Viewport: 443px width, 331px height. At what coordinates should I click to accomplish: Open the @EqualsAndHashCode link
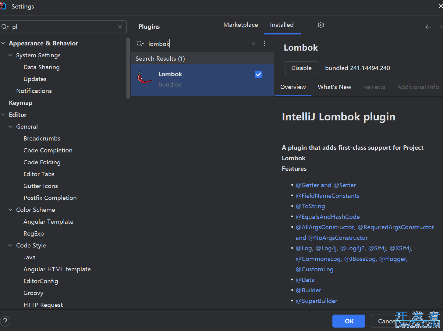point(328,217)
